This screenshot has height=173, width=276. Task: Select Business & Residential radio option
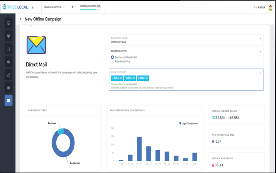112,57
